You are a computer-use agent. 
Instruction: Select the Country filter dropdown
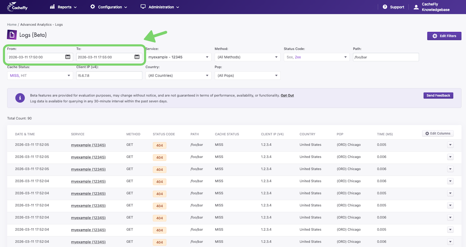178,76
